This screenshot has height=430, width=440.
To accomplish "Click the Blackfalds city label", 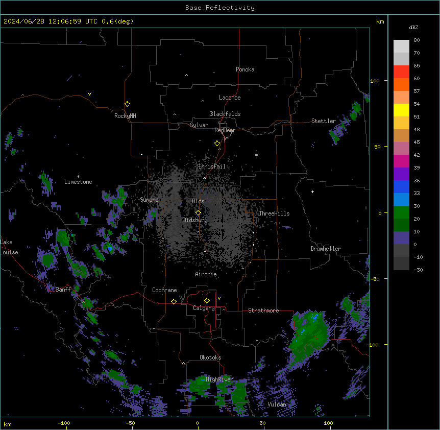I will click(x=225, y=114).
